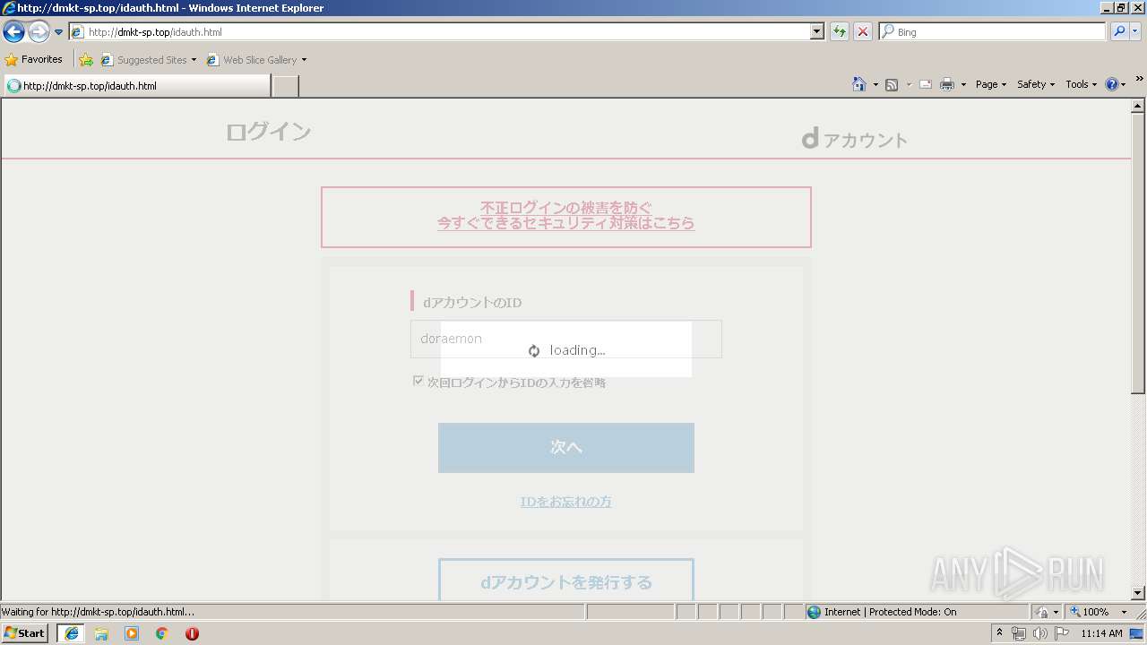The height and width of the screenshot is (645, 1147).
Task: Click the vertical scrollbar thumb
Action: 1138,254
